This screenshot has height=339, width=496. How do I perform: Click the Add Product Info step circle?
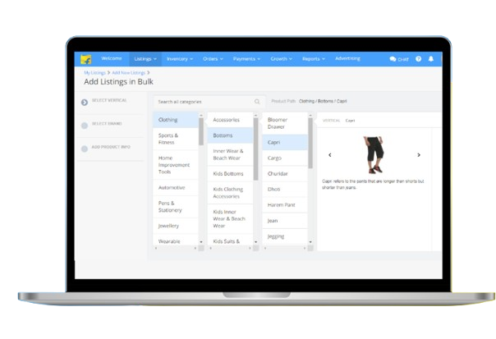(x=84, y=149)
